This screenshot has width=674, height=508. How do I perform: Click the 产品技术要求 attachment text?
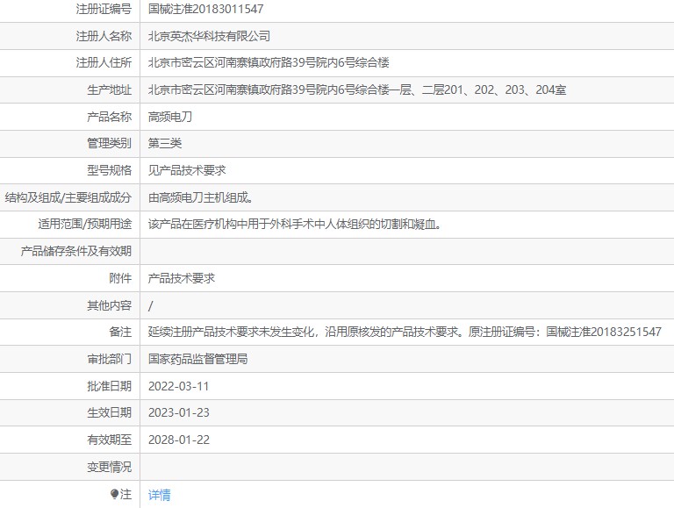pos(181,278)
